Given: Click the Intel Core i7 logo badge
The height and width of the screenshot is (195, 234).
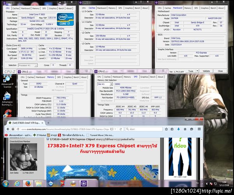Looking at the screenshot, I should [x=65, y=20].
